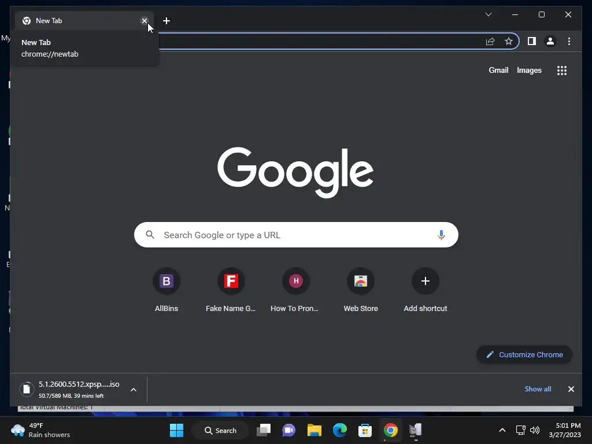Image resolution: width=592 pixels, height=444 pixels.
Task: Open Microsoft Store from taskbar
Action: point(365,430)
